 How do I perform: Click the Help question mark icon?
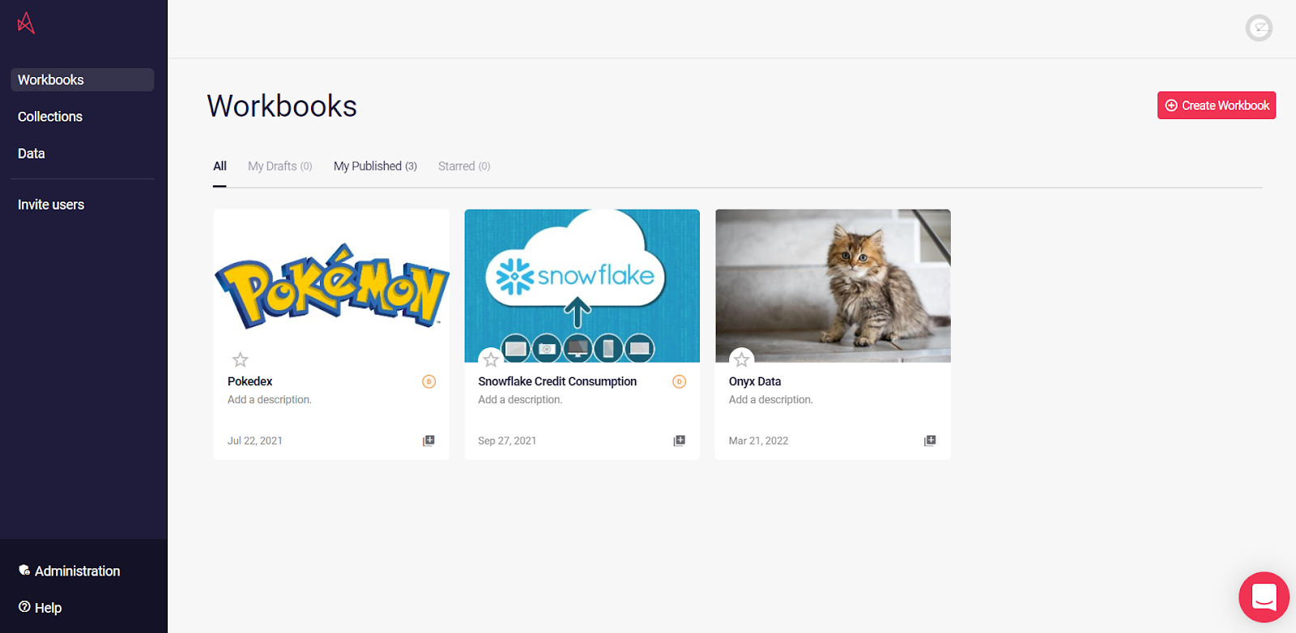coord(24,607)
